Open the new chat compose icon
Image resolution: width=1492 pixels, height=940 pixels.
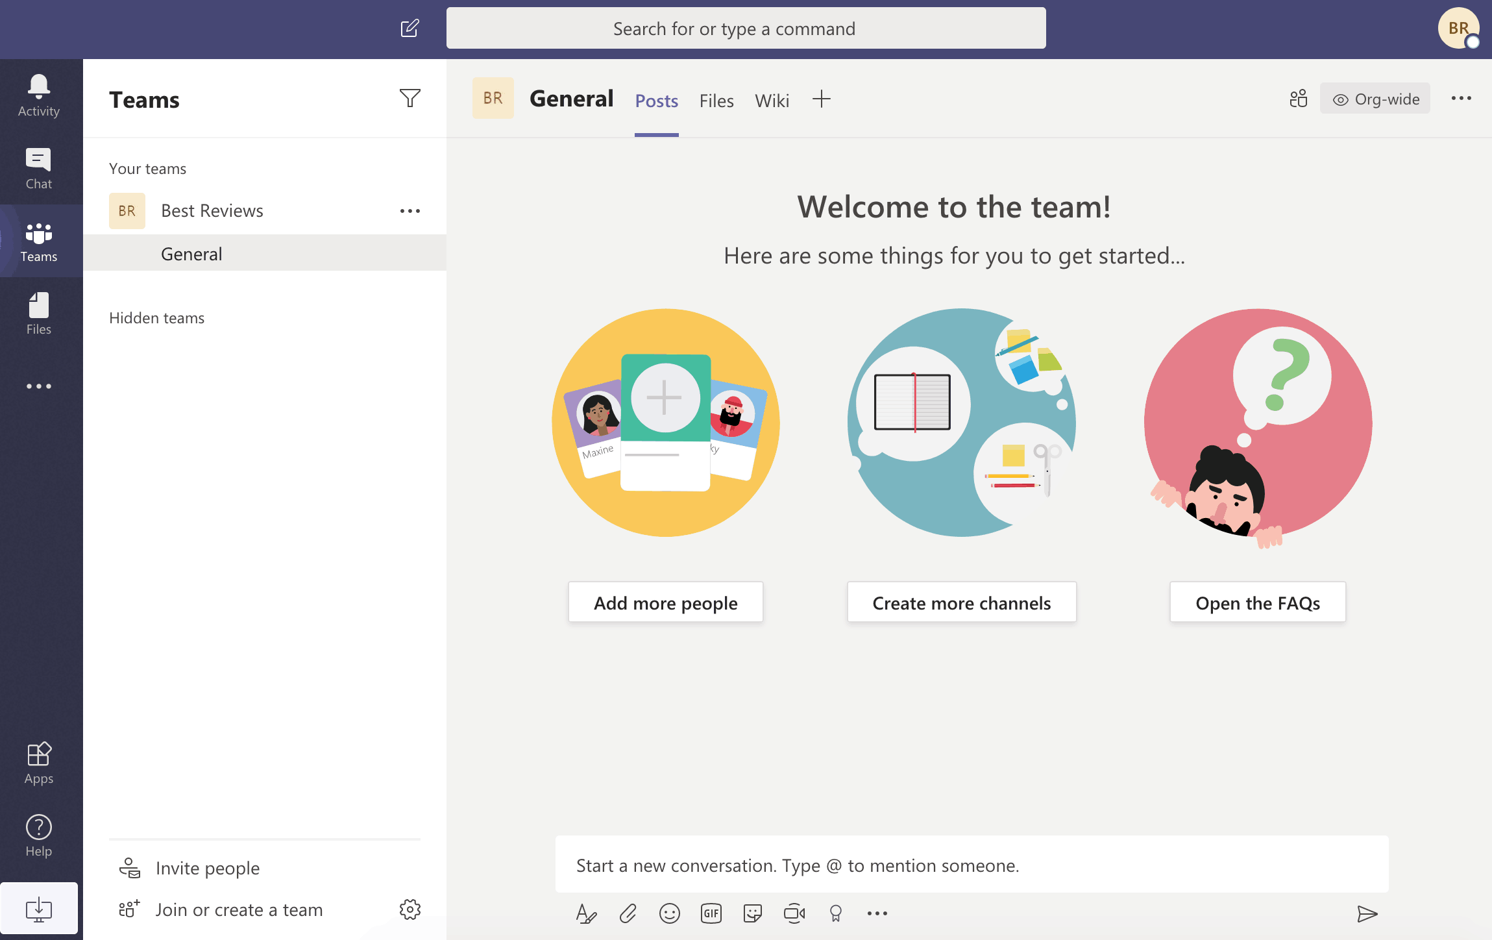(410, 28)
